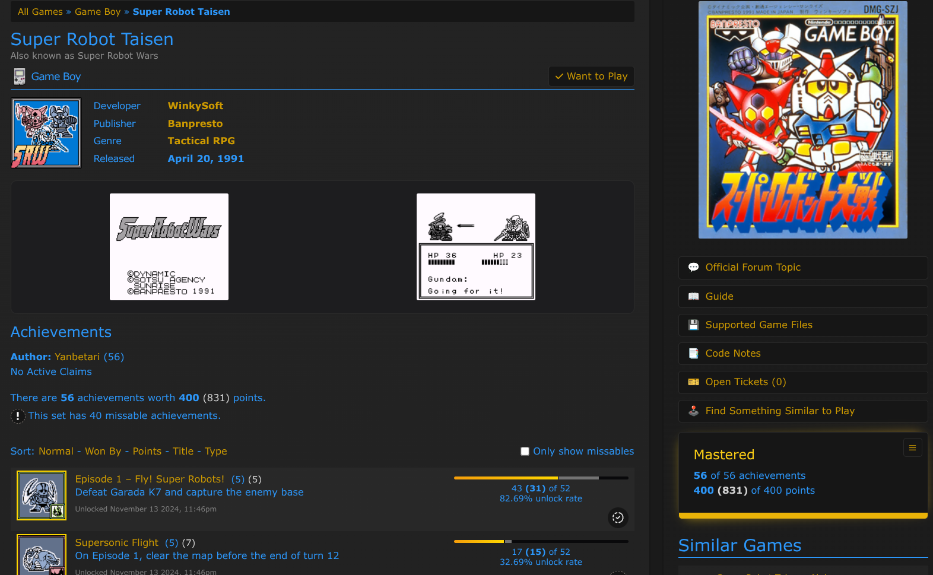Click the No Active Claims text

tap(51, 371)
